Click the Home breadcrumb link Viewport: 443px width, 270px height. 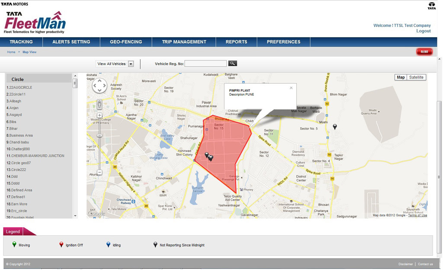[x=11, y=52]
